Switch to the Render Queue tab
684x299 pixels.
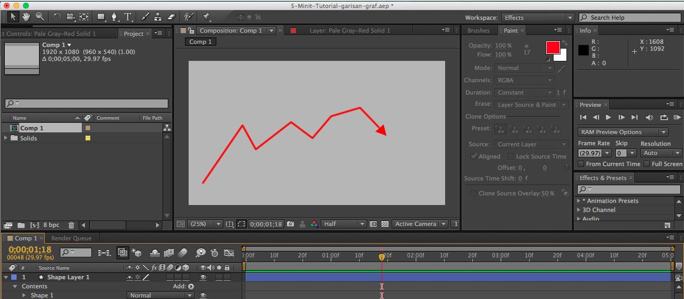pos(71,238)
